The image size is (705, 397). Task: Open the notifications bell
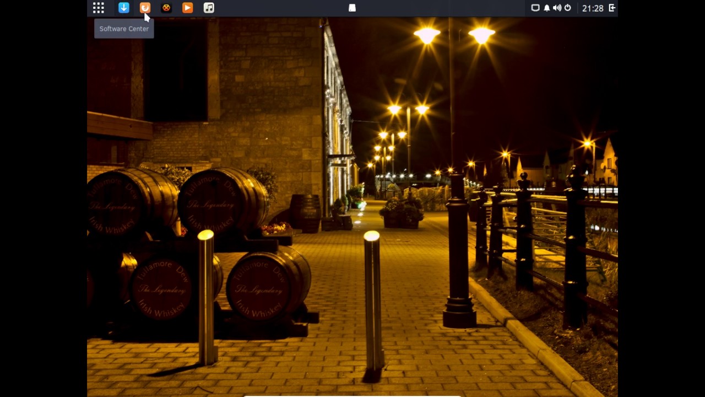click(547, 8)
